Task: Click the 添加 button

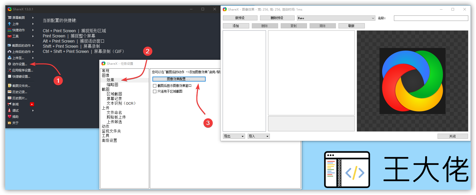Action: click(x=236, y=26)
